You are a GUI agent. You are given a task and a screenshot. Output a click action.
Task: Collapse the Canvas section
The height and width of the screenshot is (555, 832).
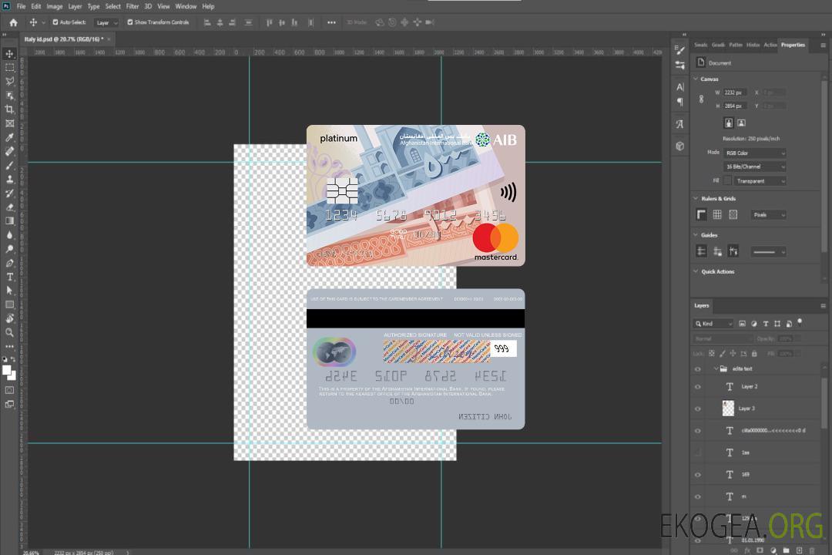[696, 79]
